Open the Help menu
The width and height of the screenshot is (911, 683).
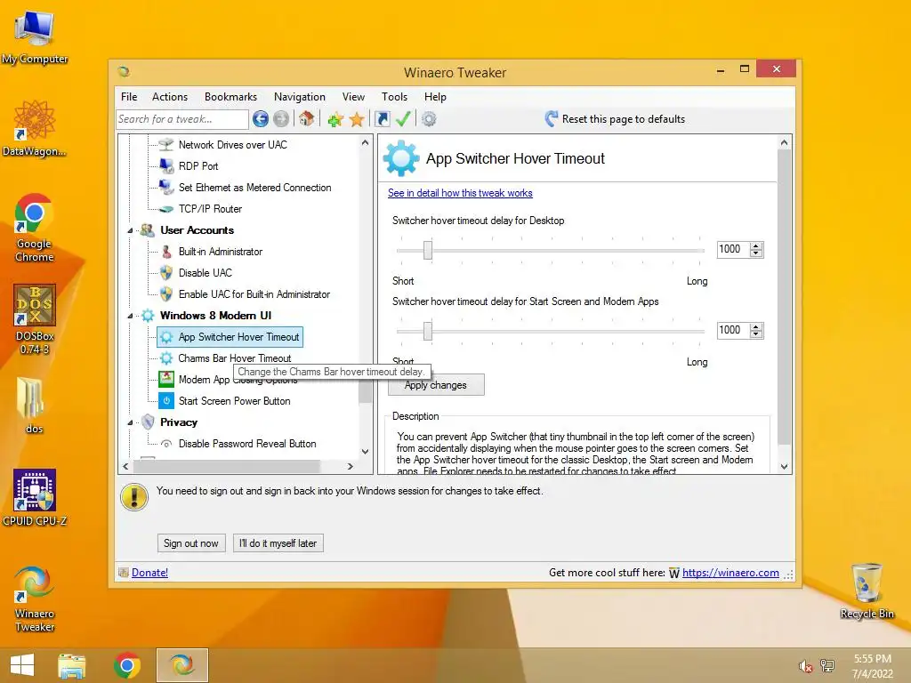(x=435, y=97)
